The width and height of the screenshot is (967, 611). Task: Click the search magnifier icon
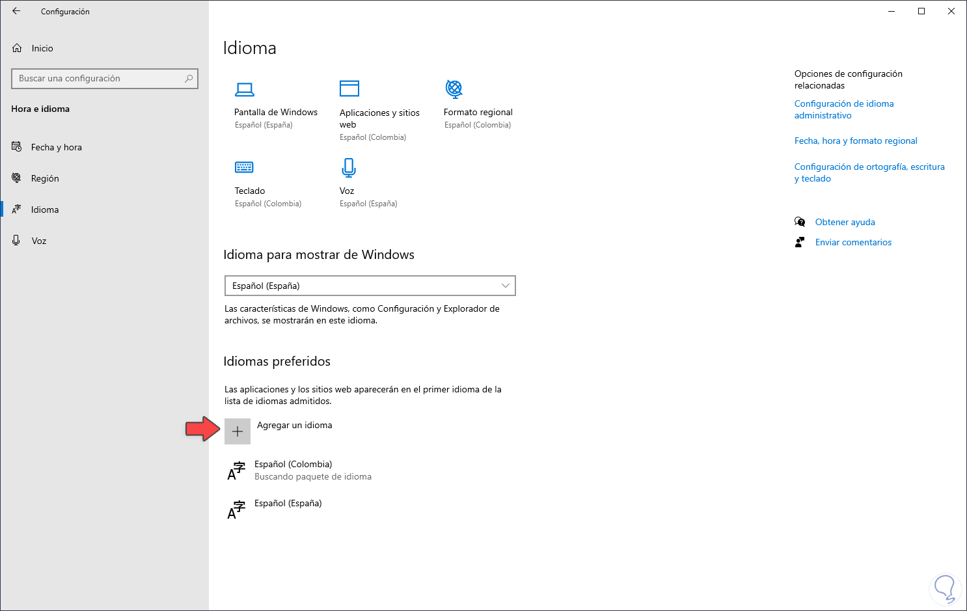(x=189, y=79)
